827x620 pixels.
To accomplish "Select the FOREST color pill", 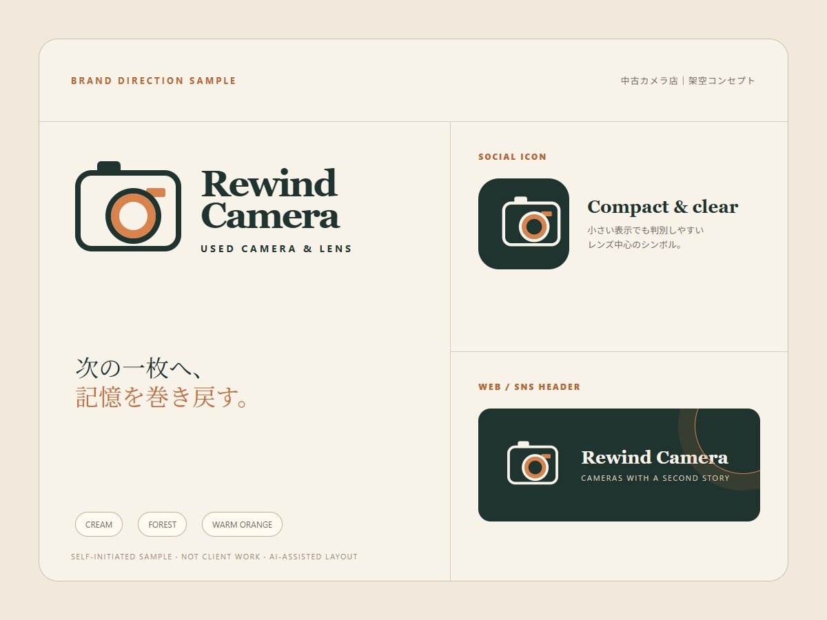I will coord(163,524).
